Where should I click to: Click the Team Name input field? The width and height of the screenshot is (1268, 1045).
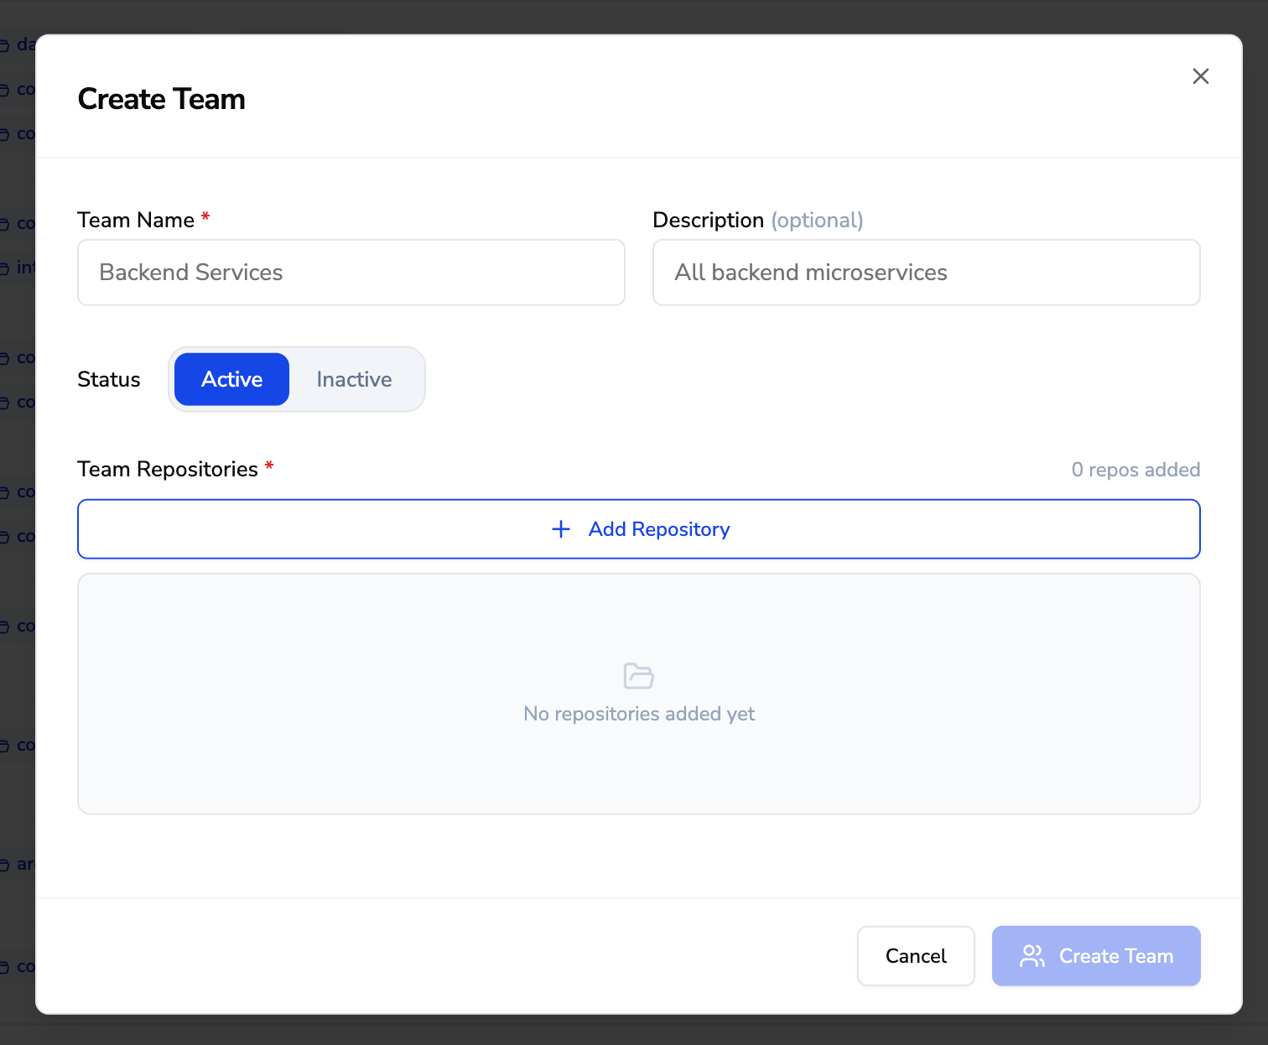351,273
